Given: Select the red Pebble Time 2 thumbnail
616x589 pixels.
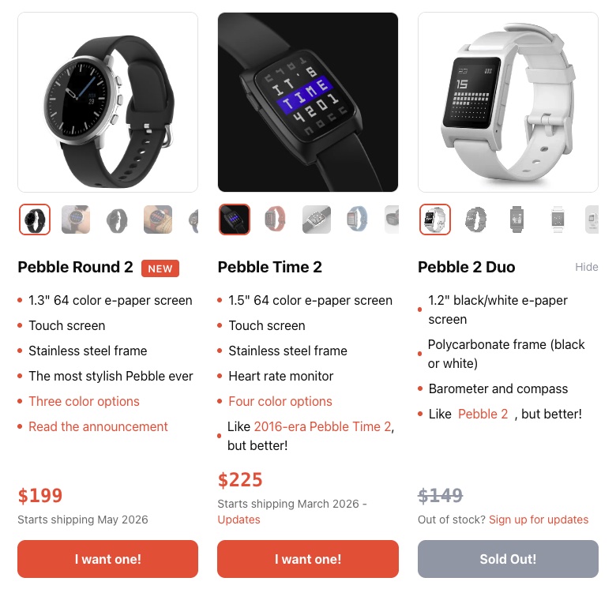Looking at the screenshot, I should 276,219.
